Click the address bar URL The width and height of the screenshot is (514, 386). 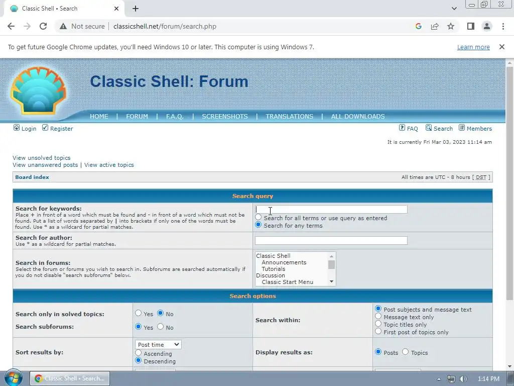coord(165,26)
